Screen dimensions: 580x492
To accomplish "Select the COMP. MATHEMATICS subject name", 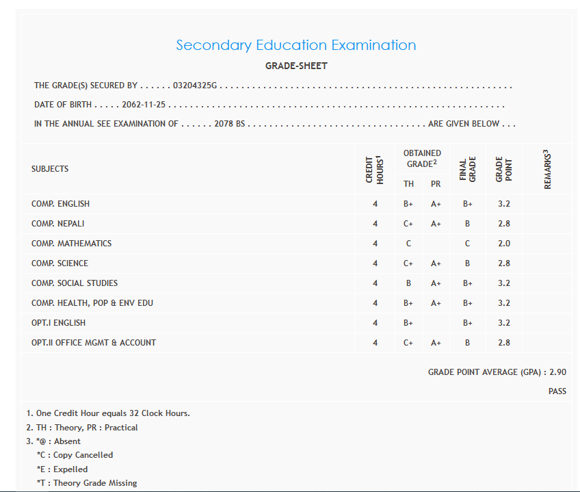I will (x=71, y=244).
